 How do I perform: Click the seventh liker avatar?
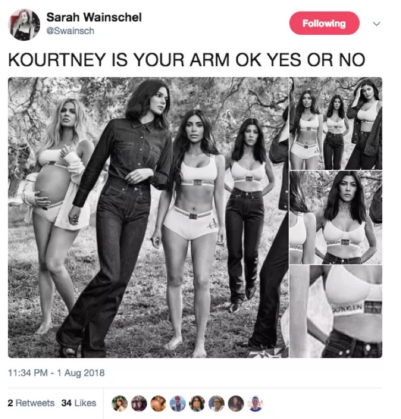tap(236, 403)
